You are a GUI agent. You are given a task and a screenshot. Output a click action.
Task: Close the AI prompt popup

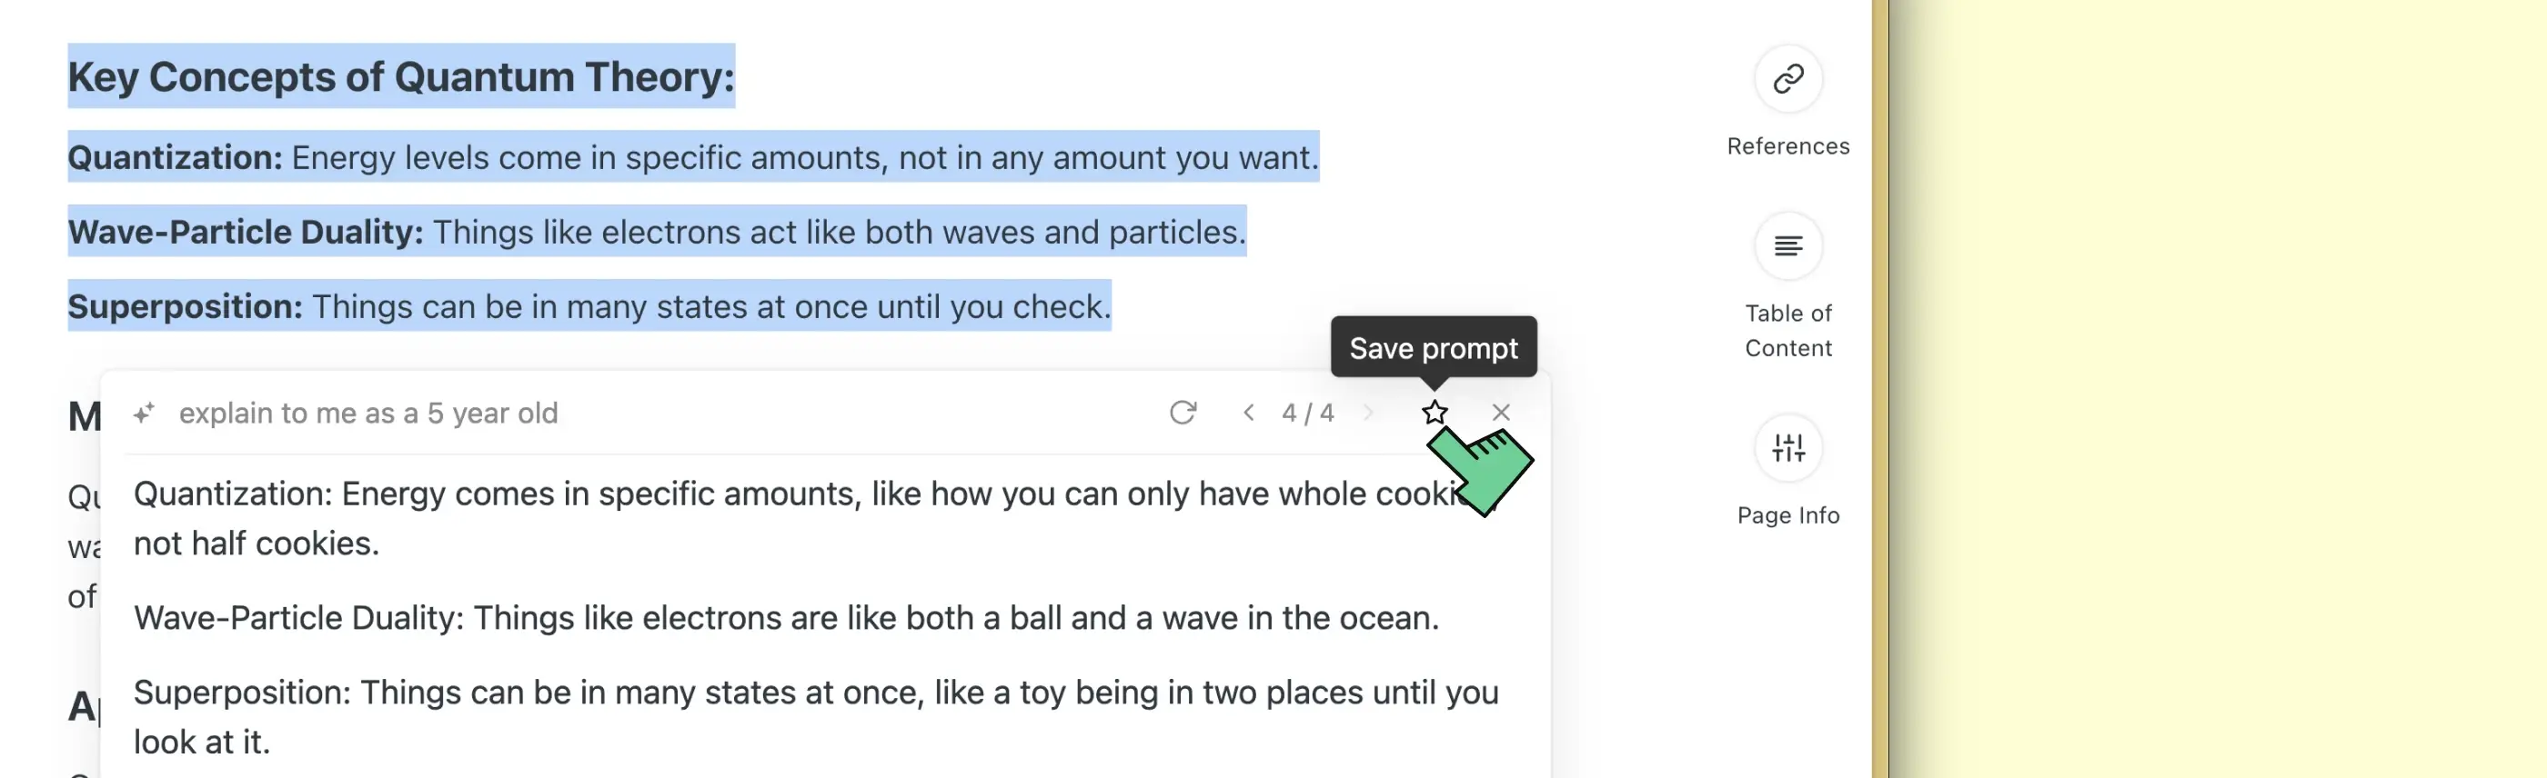click(1500, 413)
